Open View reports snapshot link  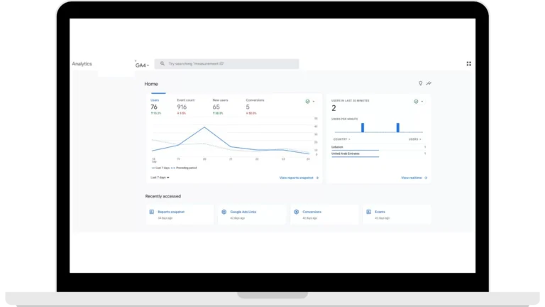pyautogui.click(x=296, y=178)
